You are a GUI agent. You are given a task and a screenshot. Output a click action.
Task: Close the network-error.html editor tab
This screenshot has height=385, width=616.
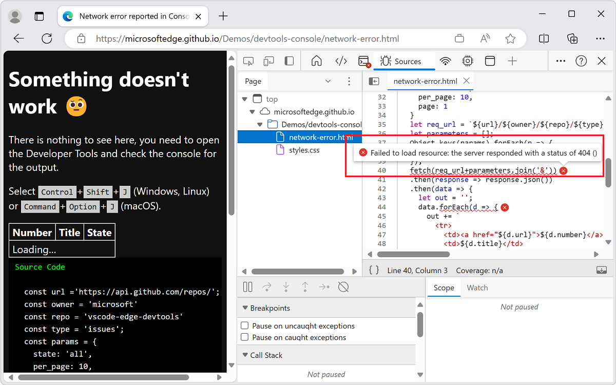point(466,81)
